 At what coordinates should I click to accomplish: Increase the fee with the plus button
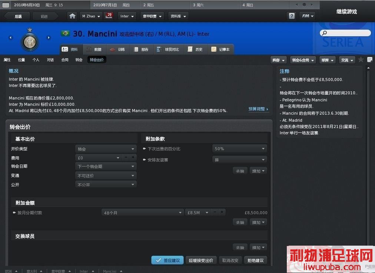click(133, 157)
